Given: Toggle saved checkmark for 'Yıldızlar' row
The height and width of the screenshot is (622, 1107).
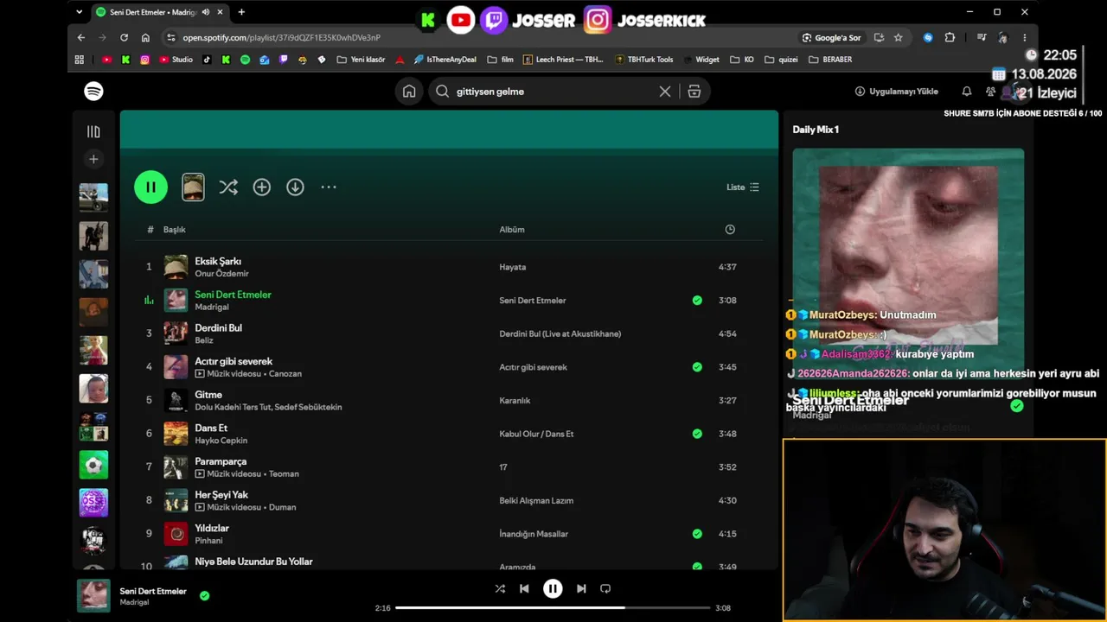Looking at the screenshot, I should [697, 534].
